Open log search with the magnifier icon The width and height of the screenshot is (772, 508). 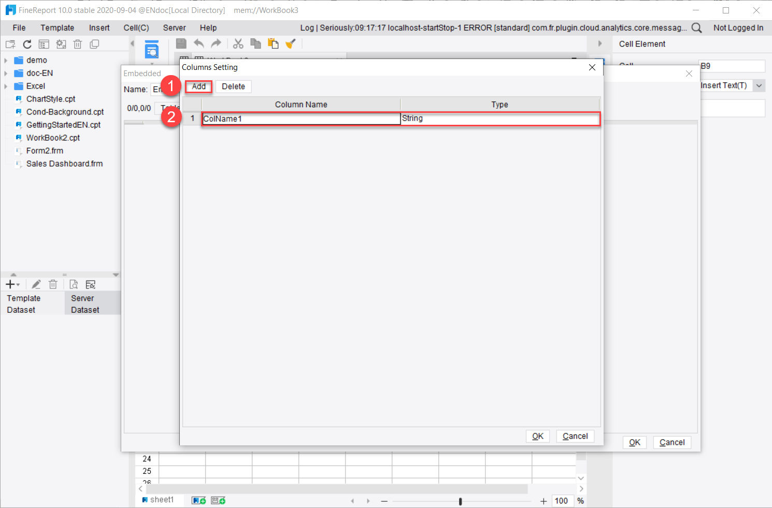point(696,27)
